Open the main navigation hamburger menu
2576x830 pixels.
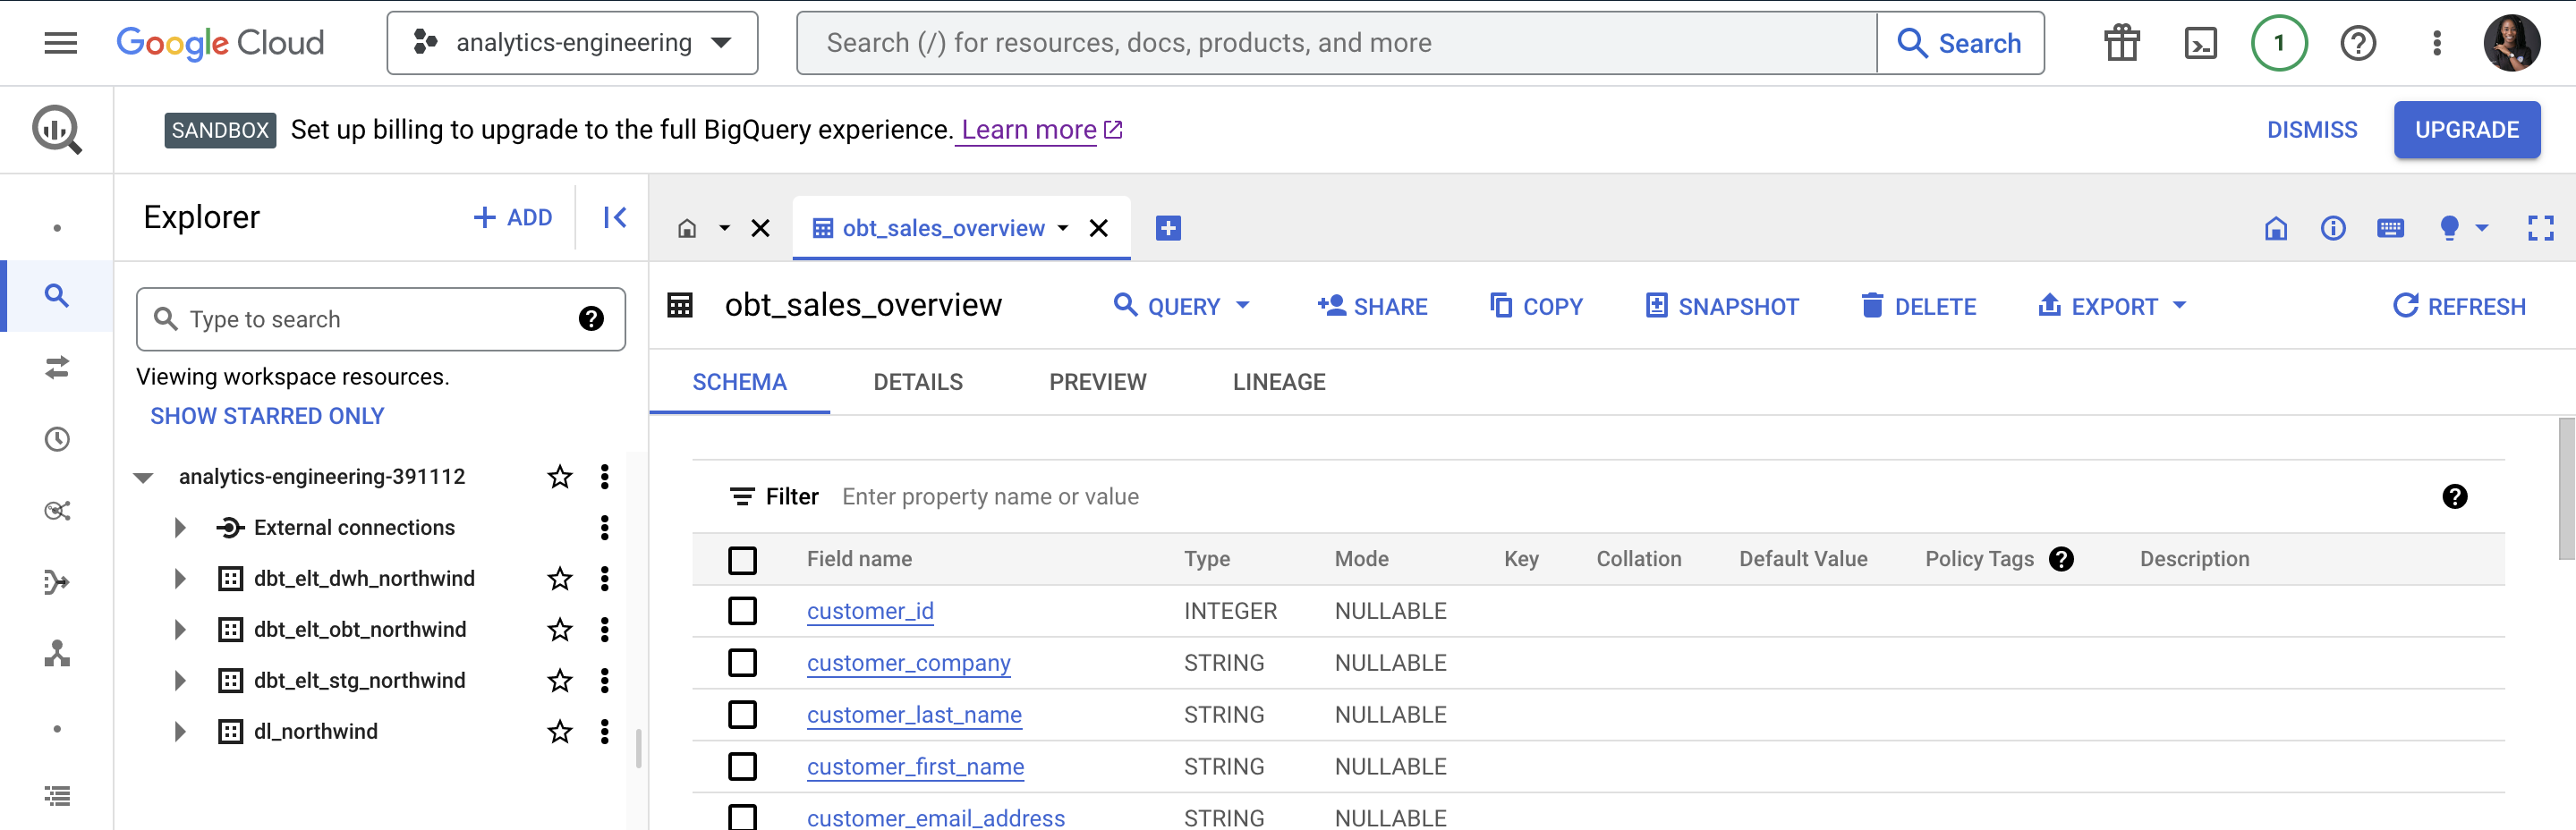coord(61,43)
